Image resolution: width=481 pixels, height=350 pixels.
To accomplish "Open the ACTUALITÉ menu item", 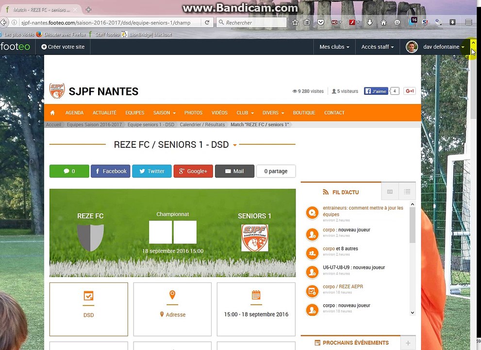I will click(104, 113).
